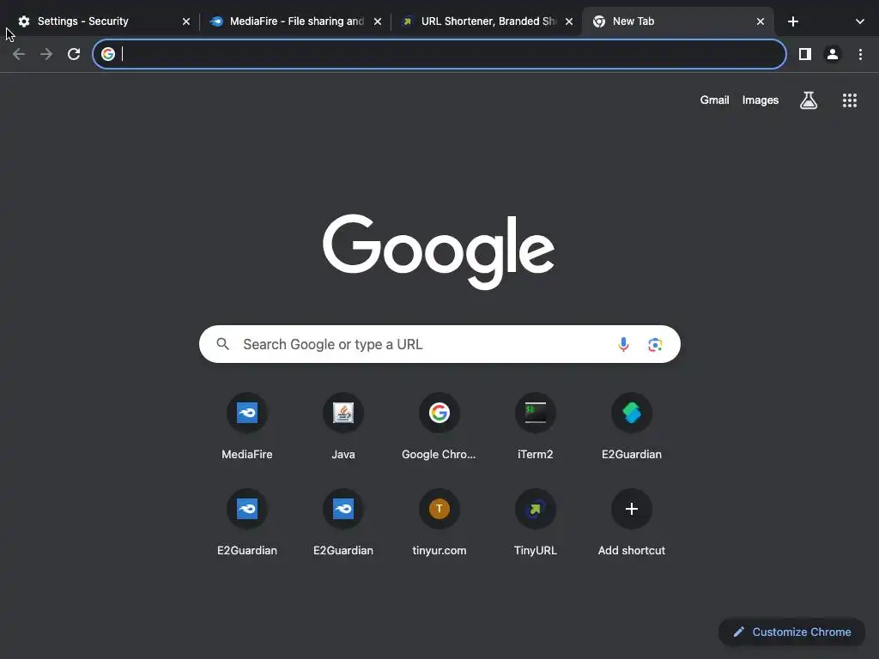Open the Images link
Screen dimensions: 879x659
tap(761, 100)
